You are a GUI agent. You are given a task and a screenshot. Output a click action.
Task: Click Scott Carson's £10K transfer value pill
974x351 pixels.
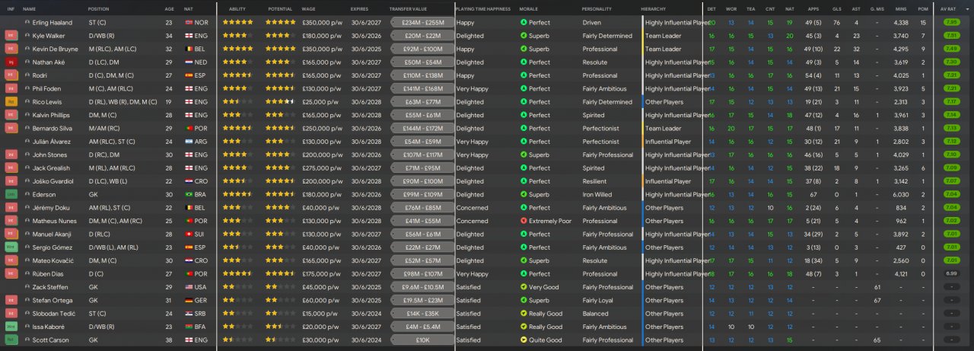pos(422,340)
